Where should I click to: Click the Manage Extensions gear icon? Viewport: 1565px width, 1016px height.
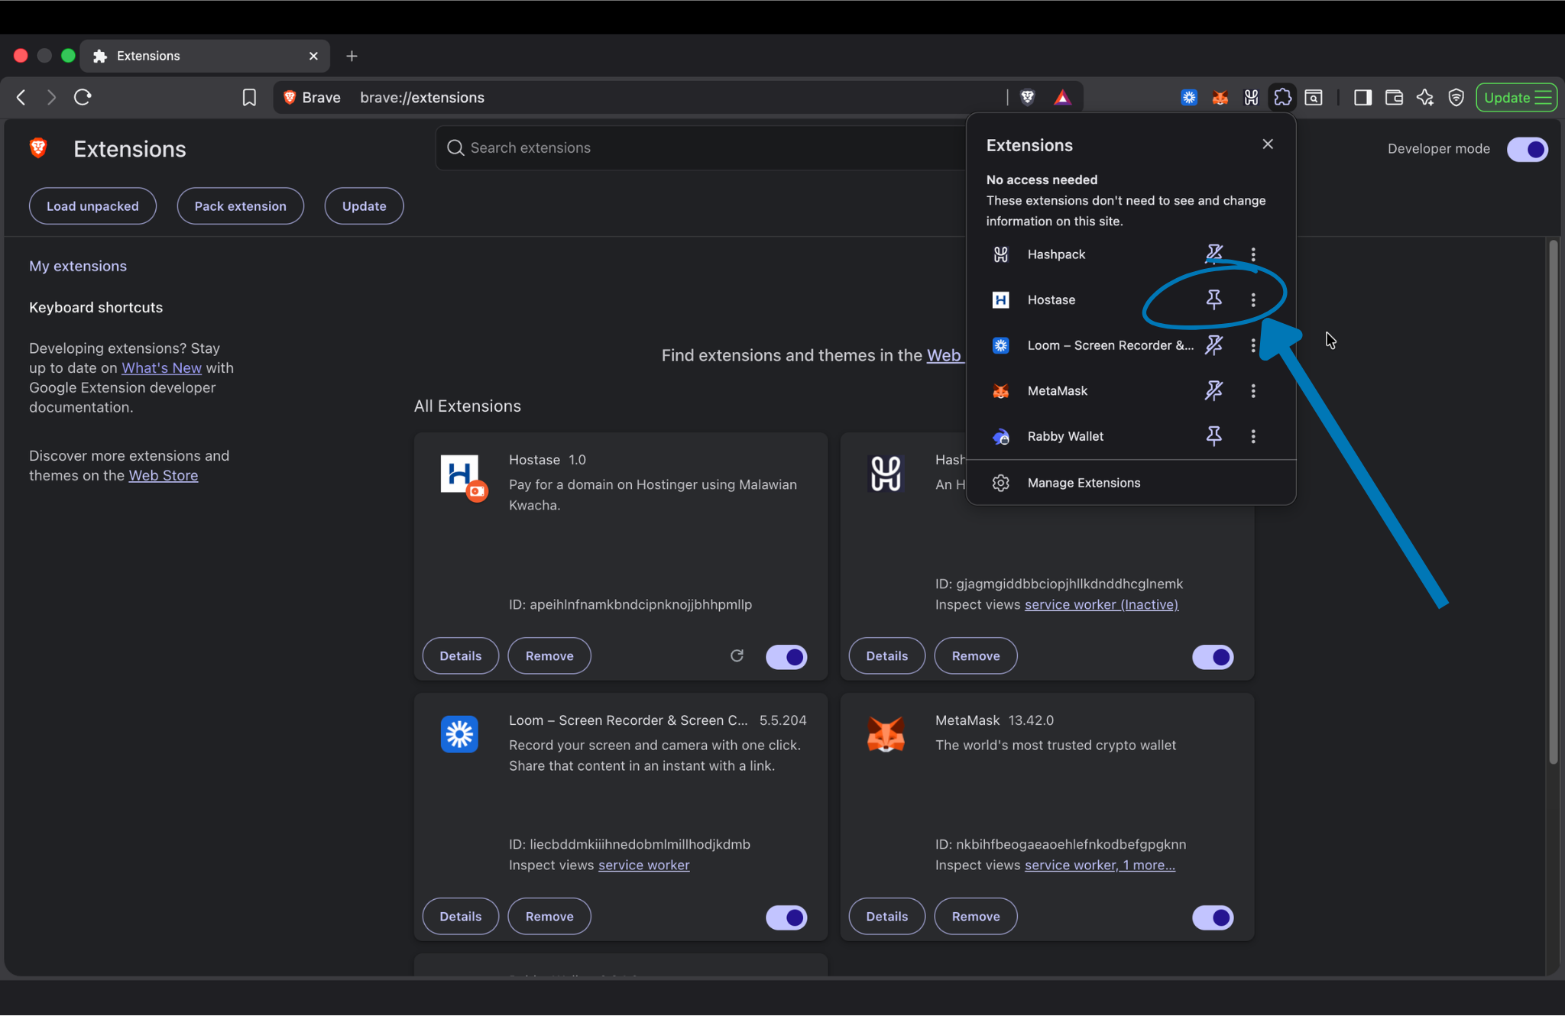(x=1001, y=483)
